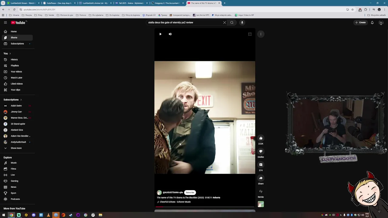Image resolution: width=388 pixels, height=218 pixels.
Task: Mute the short's volume
Action: coord(170,34)
